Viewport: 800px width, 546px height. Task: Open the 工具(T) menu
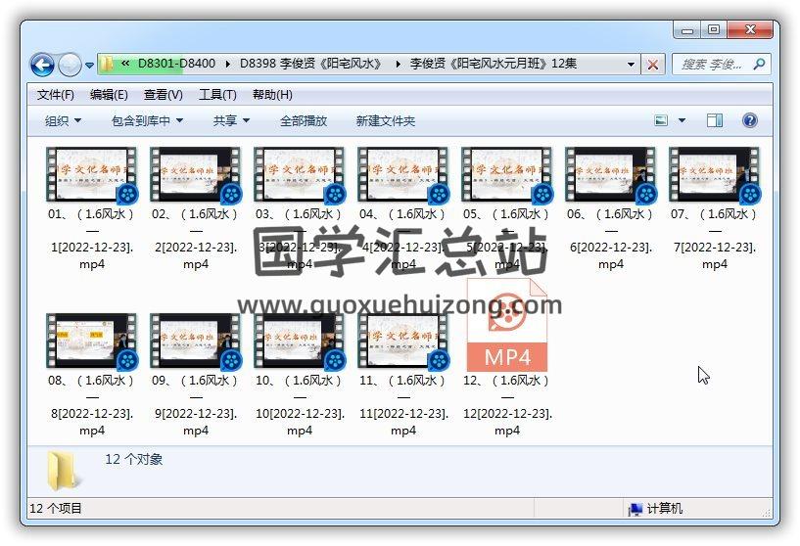pos(217,95)
